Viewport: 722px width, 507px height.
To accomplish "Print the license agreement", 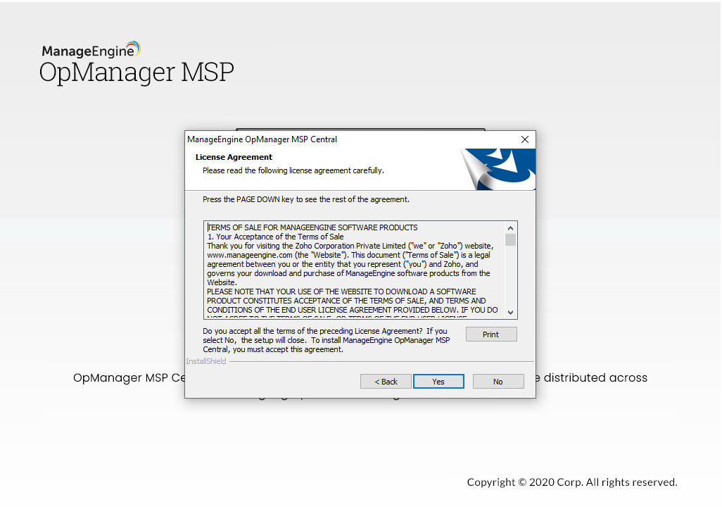I will (490, 334).
